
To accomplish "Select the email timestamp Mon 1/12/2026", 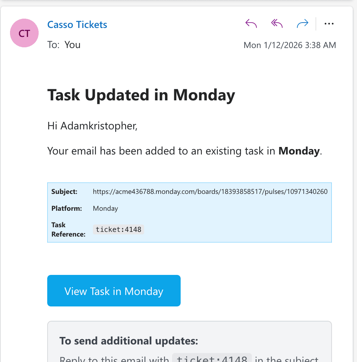I will coord(290,45).
